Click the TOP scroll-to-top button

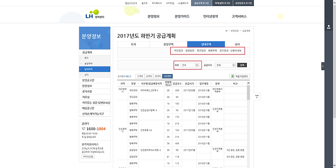(x=257, y=96)
